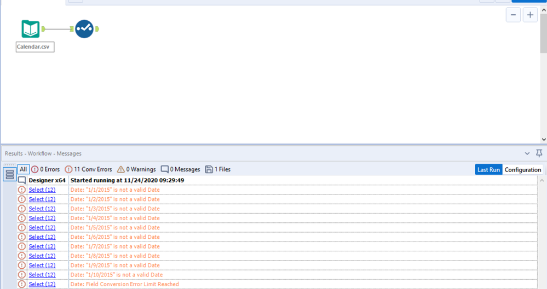Open Select (12) link for 1/10/2015 error

point(42,275)
